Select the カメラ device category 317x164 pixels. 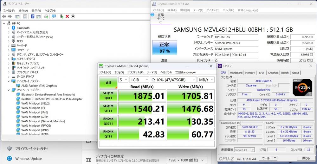point(20,41)
